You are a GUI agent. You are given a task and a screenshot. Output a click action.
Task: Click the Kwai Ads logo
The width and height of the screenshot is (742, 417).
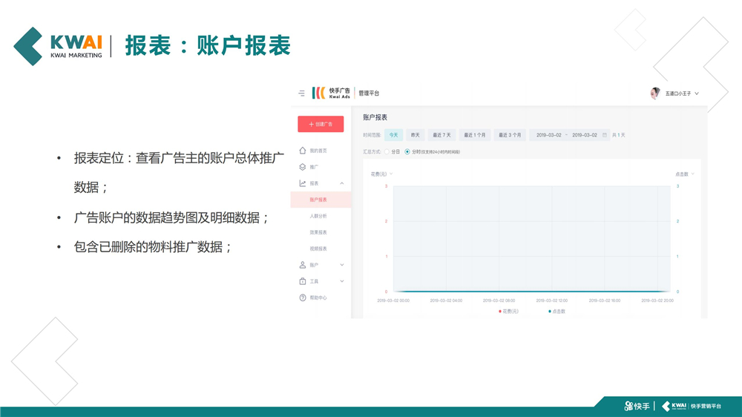click(x=331, y=93)
